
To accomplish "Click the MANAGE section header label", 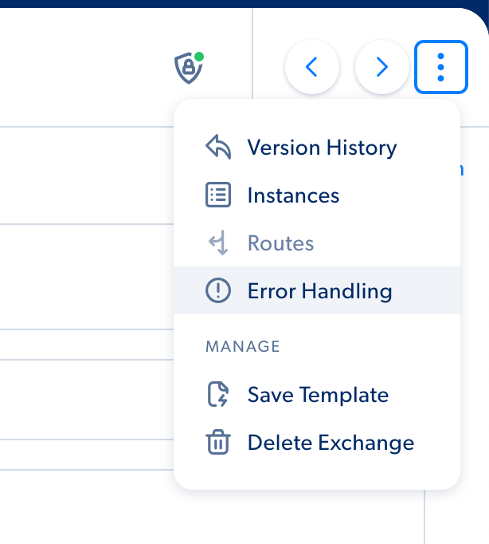I will click(243, 347).
